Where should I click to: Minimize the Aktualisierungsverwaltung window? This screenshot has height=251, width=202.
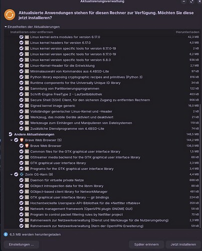tap(183, 2)
